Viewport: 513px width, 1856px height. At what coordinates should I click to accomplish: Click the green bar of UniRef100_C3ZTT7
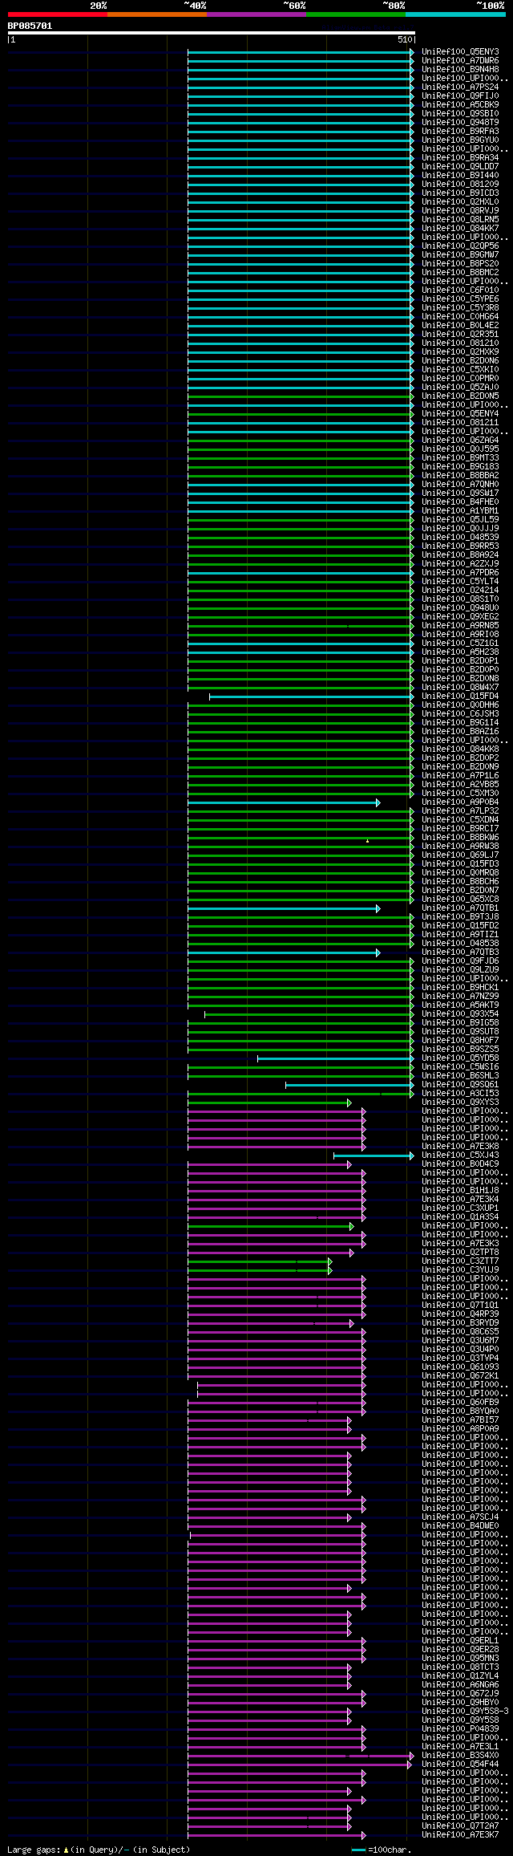pyautogui.click(x=260, y=1261)
